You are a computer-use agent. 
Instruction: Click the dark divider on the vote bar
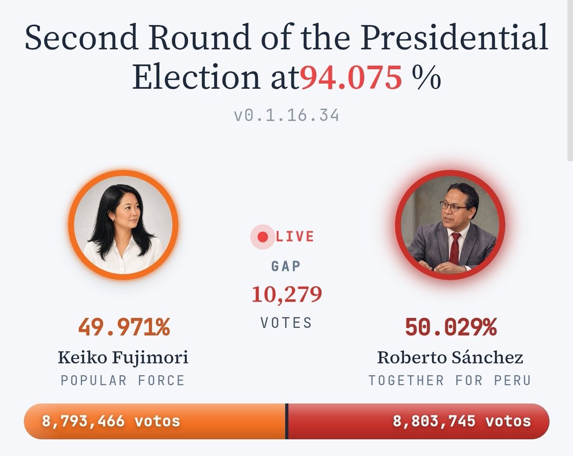pos(287,421)
